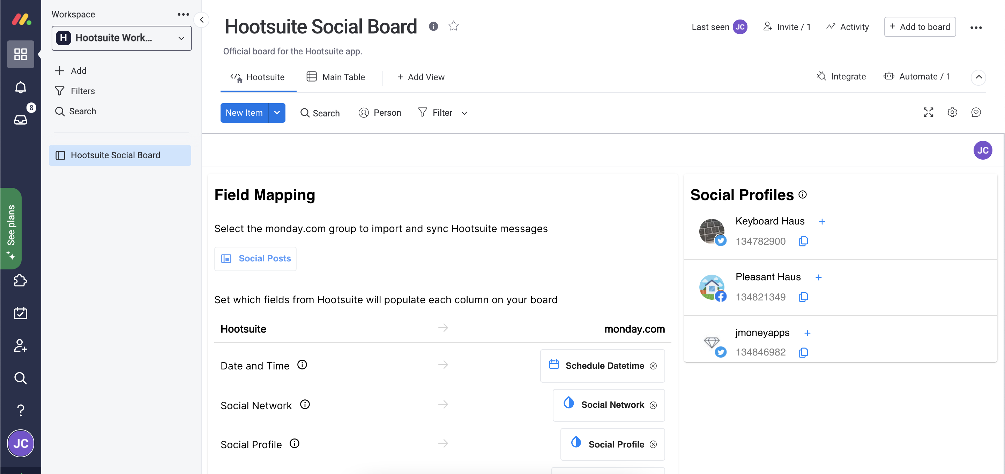Screen dimensions: 1005x474
Task: Collapse the workspace sidebar with the arrow
Action: tap(201, 20)
